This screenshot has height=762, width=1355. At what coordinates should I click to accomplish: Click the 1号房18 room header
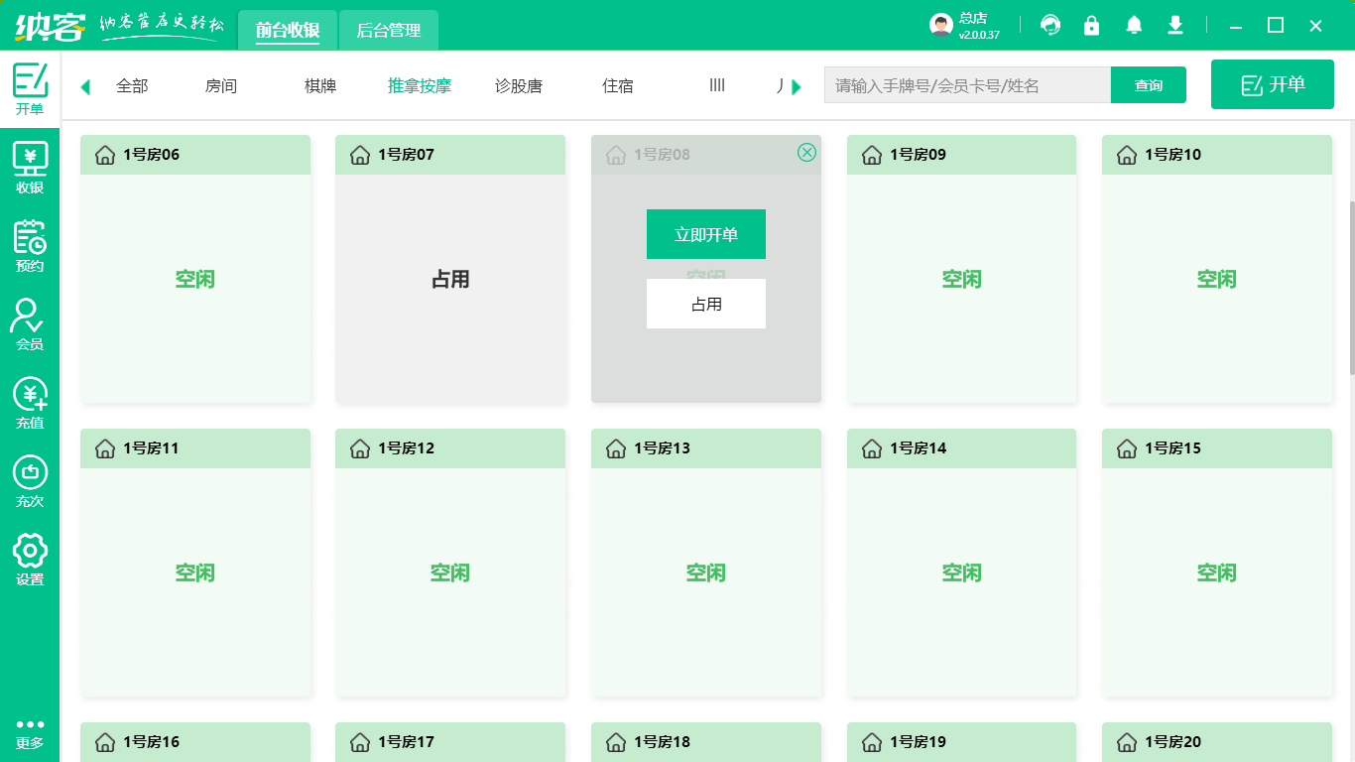(706, 742)
